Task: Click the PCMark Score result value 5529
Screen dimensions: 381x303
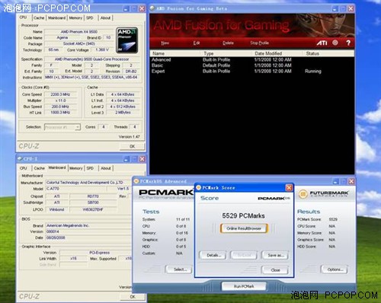Action: [x=333, y=219]
